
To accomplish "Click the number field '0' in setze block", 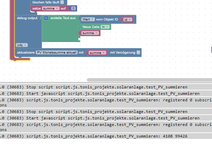I will point(73,9).
